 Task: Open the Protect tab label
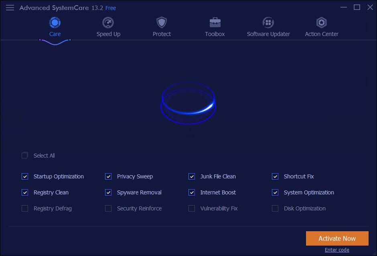point(162,34)
